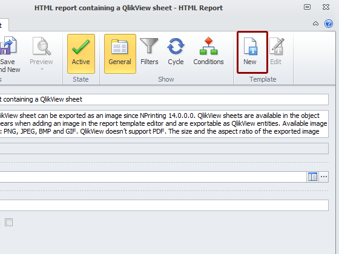
Task: Show the General settings section
Action: click(120, 54)
